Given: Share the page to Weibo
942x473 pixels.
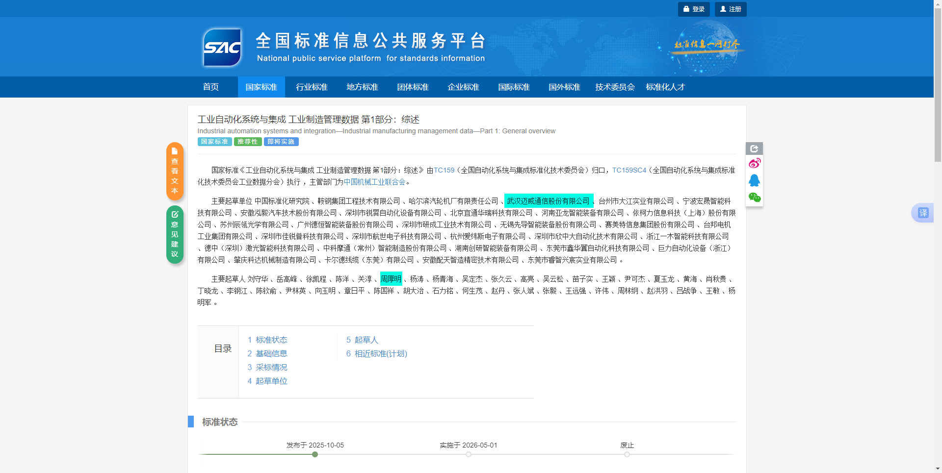Looking at the screenshot, I should 755,163.
